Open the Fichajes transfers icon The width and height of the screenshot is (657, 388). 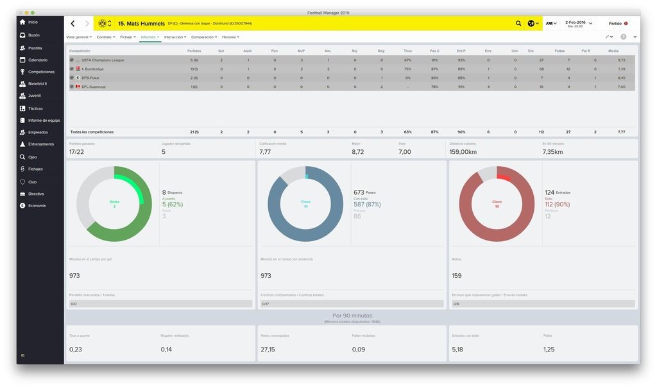point(22,169)
